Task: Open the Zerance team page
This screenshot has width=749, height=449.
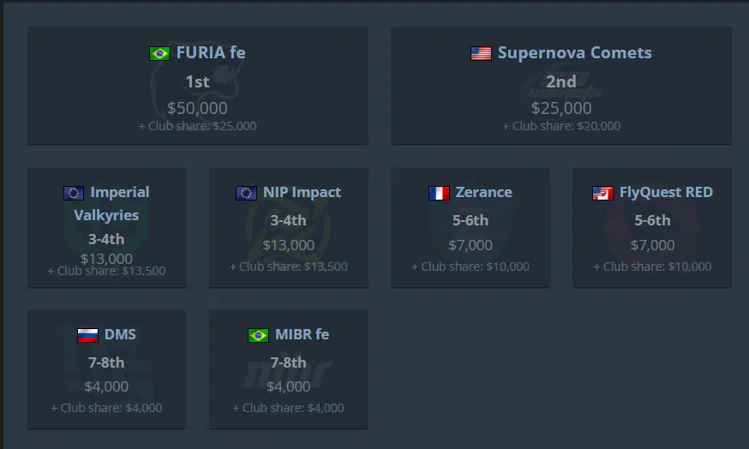Action: point(483,192)
